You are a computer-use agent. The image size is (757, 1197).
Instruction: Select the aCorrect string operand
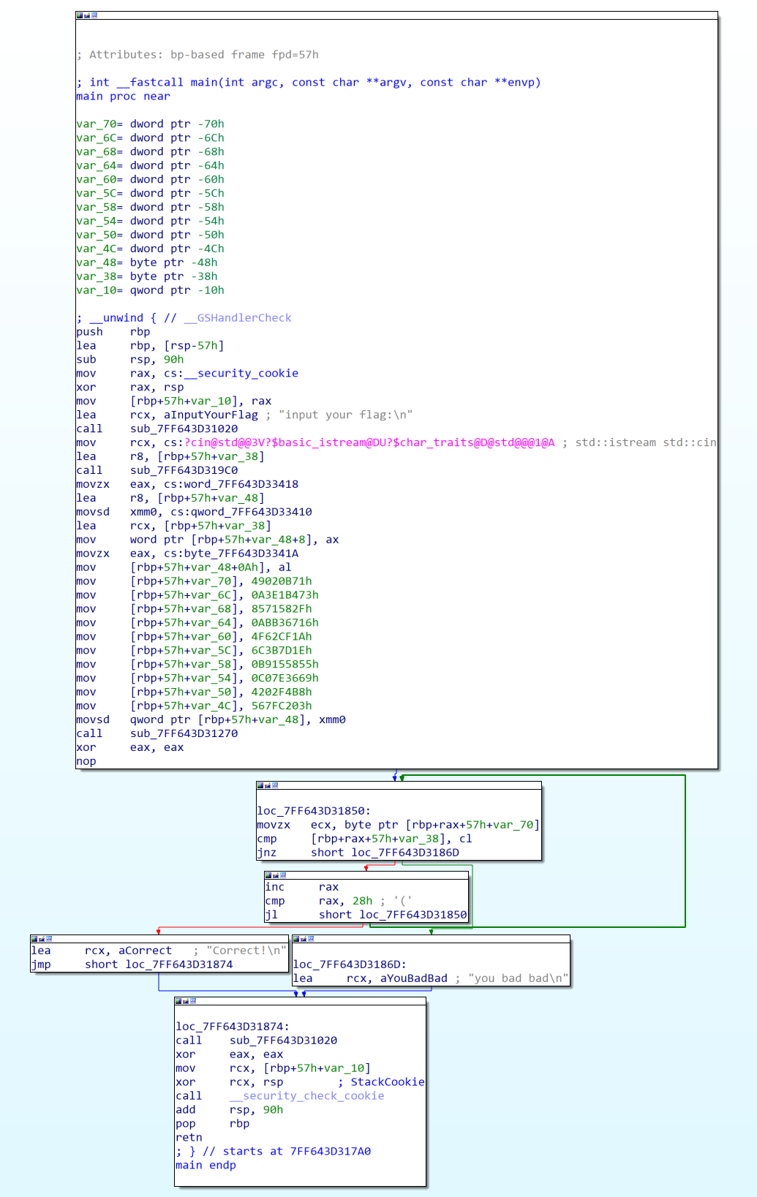point(145,951)
